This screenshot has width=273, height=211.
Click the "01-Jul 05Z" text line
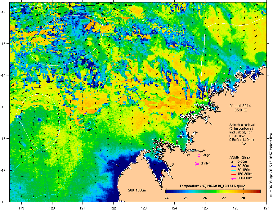(236, 136)
